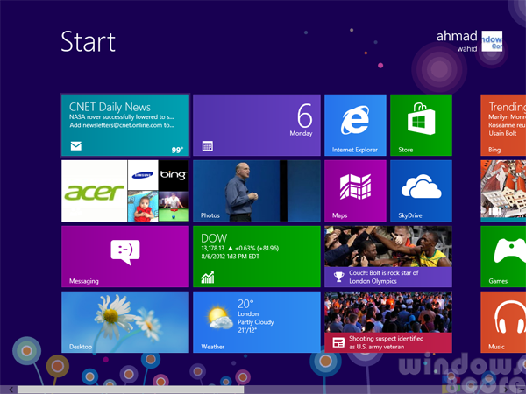
Task: Open the Weather tile for London
Action: (x=257, y=322)
